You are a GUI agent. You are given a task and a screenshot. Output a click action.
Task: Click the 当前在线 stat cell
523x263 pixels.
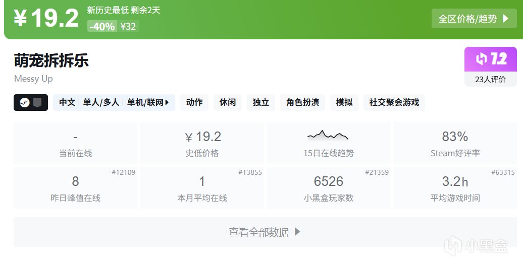click(x=75, y=143)
